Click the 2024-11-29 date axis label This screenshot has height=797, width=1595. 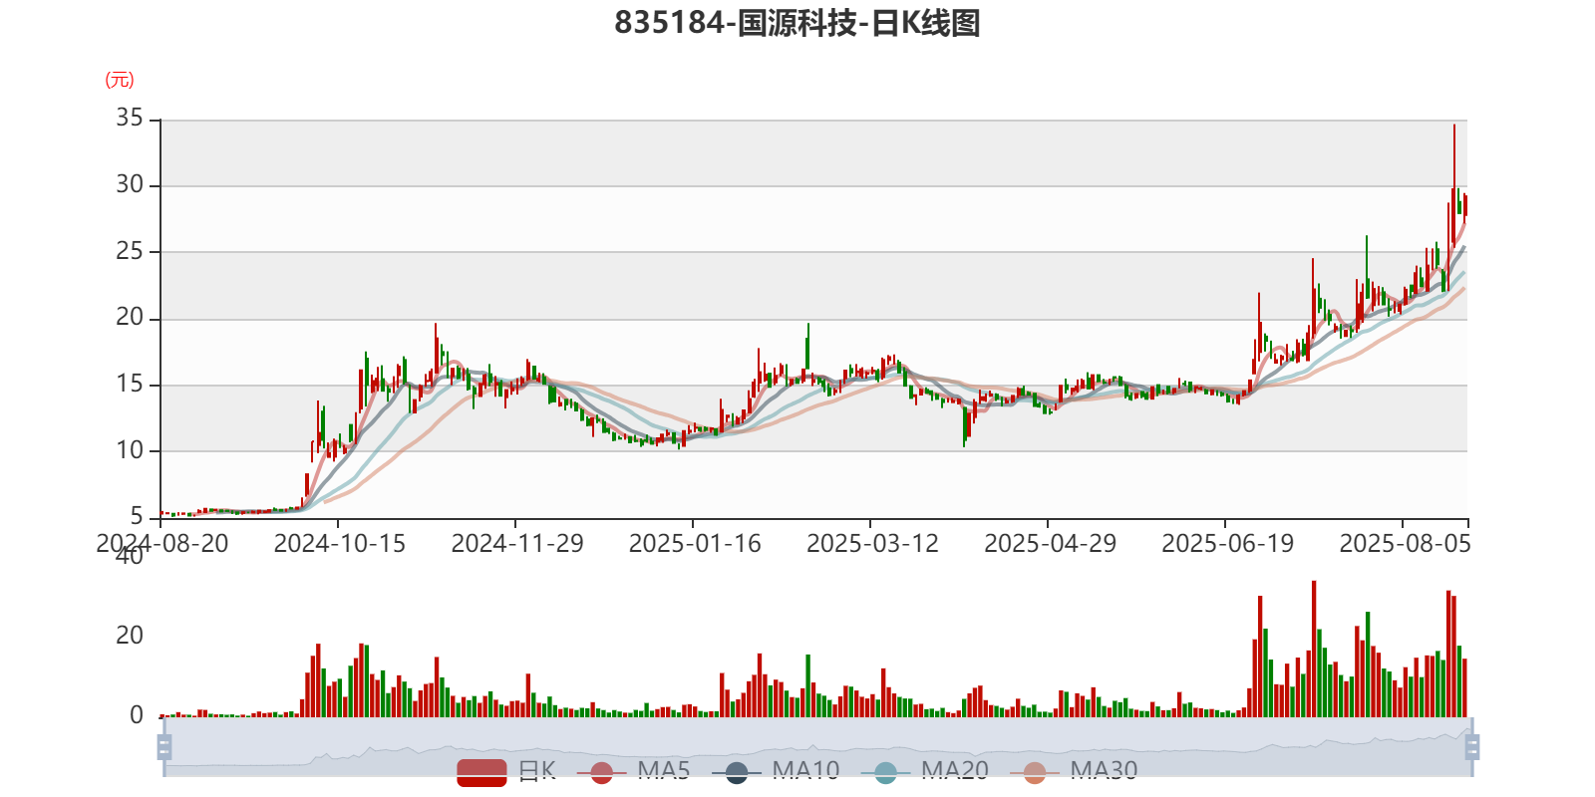[517, 543]
